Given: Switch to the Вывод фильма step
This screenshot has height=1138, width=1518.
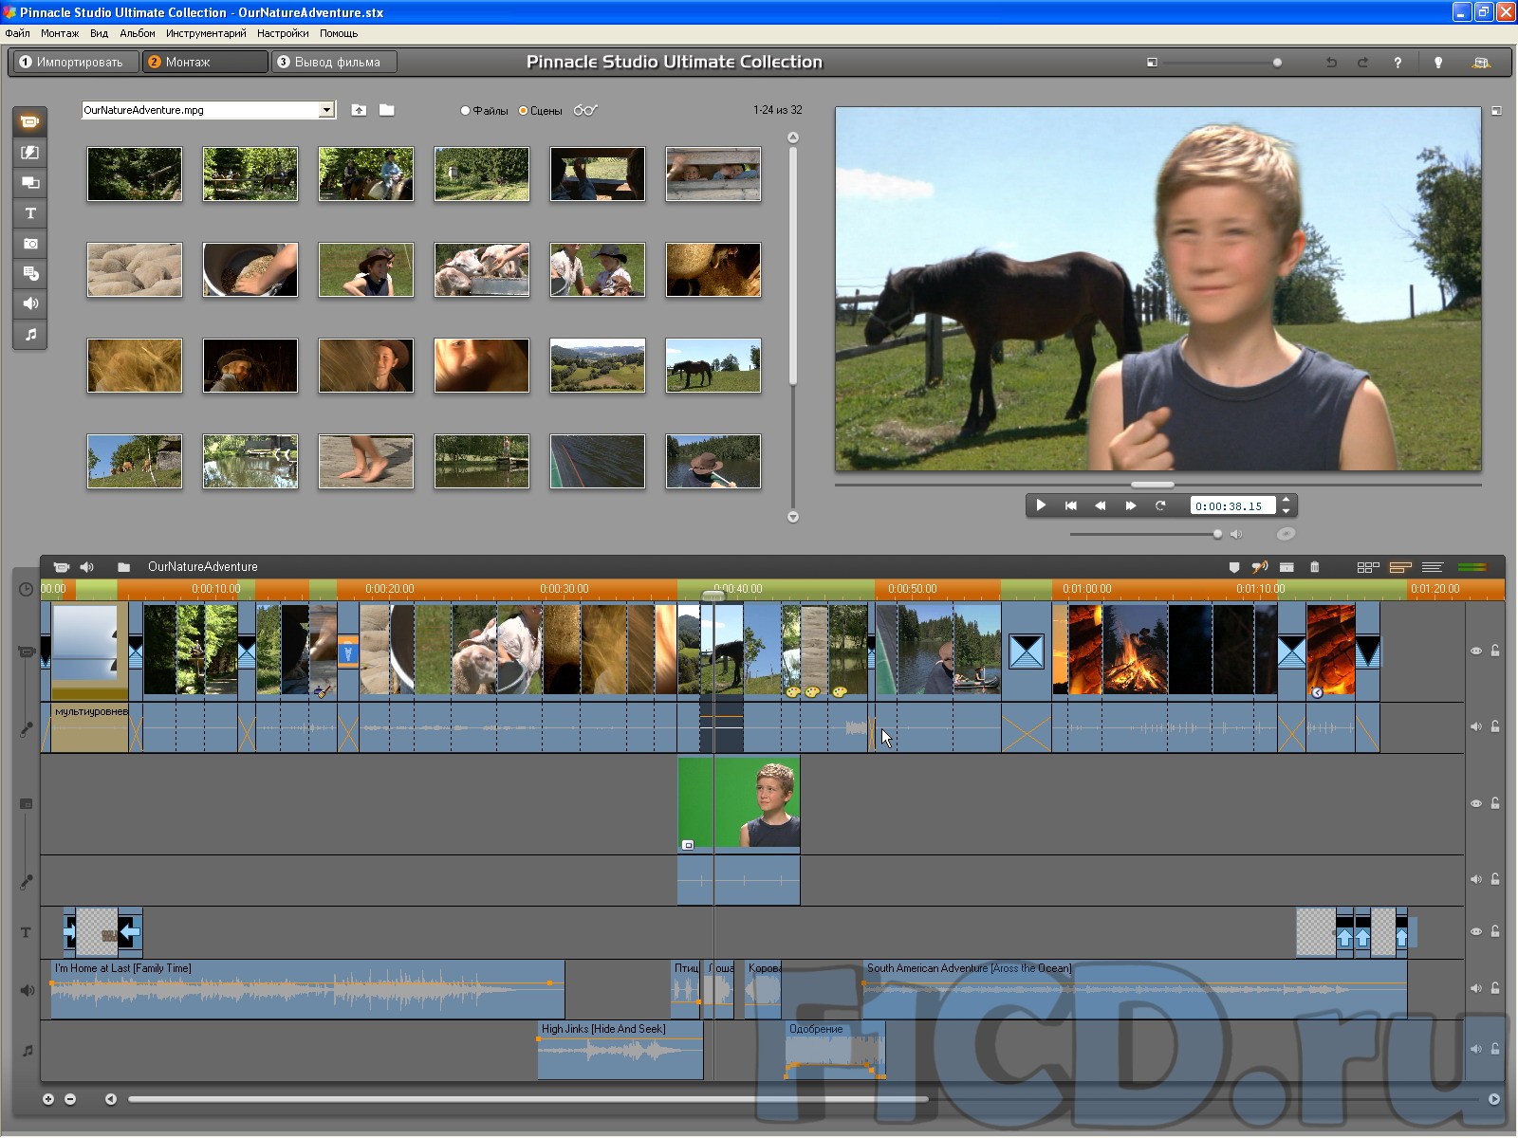Looking at the screenshot, I should [334, 62].
